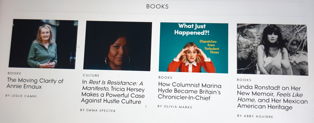The image size is (314, 123).
Task: Open the Annie Ernaux portrait thumbnail
Action: (43, 44)
